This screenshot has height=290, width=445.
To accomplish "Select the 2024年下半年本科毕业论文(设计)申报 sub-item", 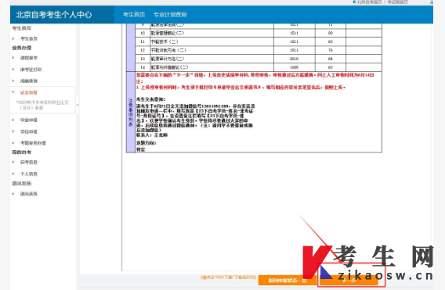I will click(x=42, y=105).
